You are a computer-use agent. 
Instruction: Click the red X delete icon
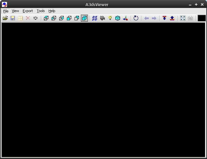[x=28, y=18]
